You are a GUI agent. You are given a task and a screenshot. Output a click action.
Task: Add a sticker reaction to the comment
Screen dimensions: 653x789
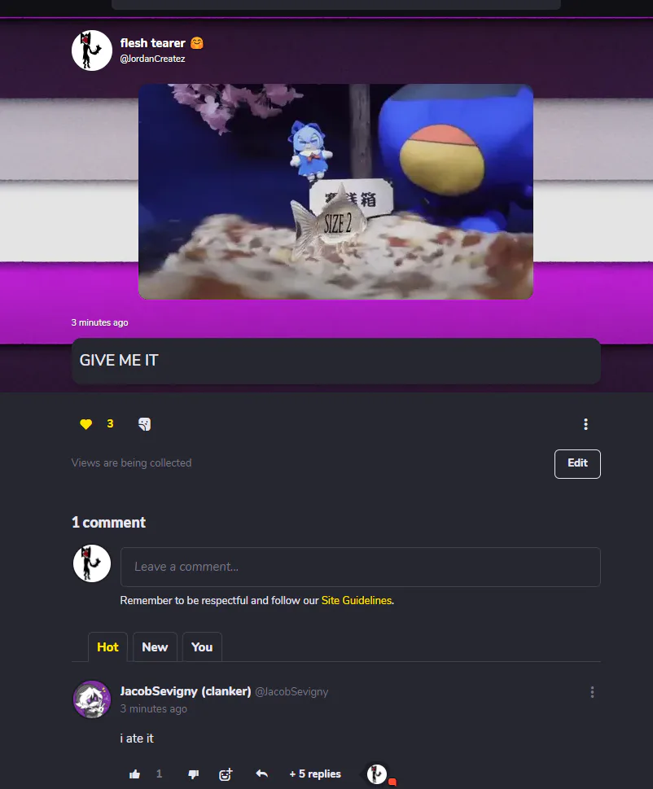(226, 774)
